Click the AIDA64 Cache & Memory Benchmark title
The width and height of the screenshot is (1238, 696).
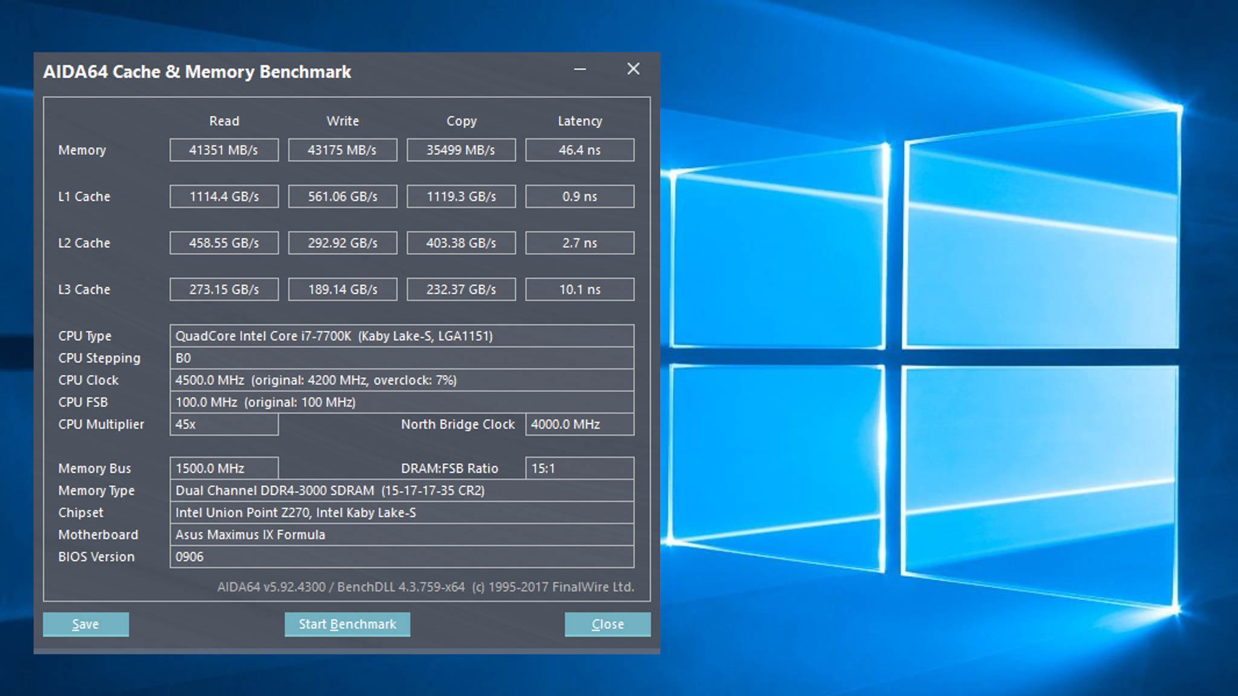(197, 72)
